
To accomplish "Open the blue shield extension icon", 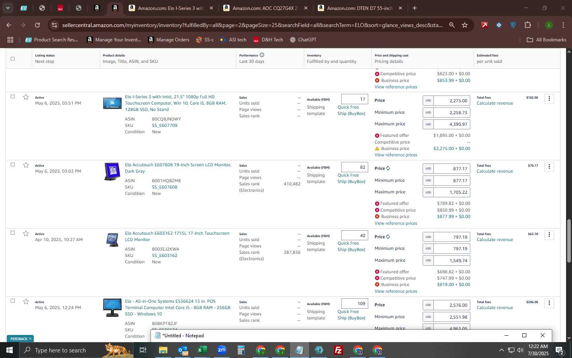I will (x=513, y=25).
